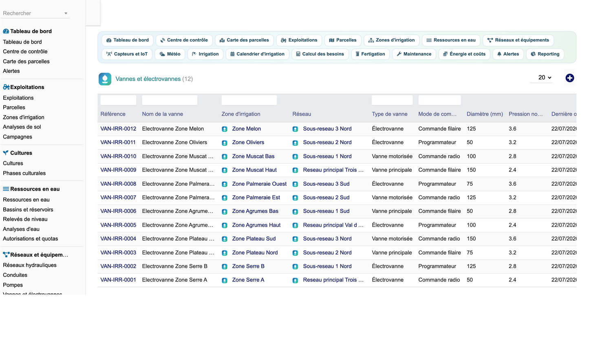Click the zone icon beside Zone Serre B
589x364 pixels.
coord(225,266)
